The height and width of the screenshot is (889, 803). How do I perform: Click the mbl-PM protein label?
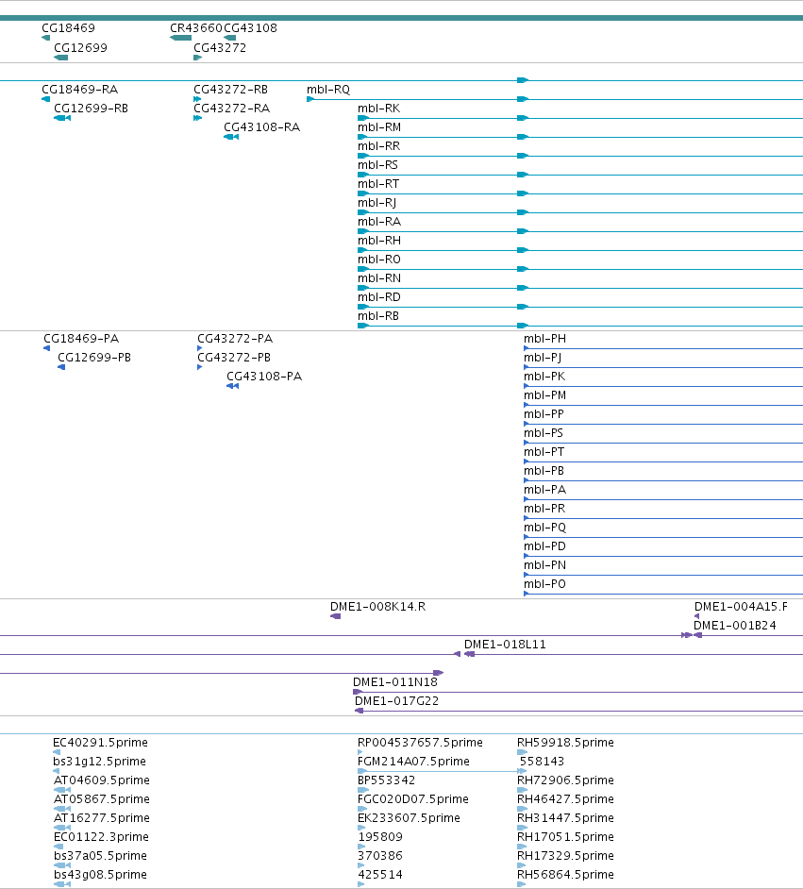click(x=544, y=395)
